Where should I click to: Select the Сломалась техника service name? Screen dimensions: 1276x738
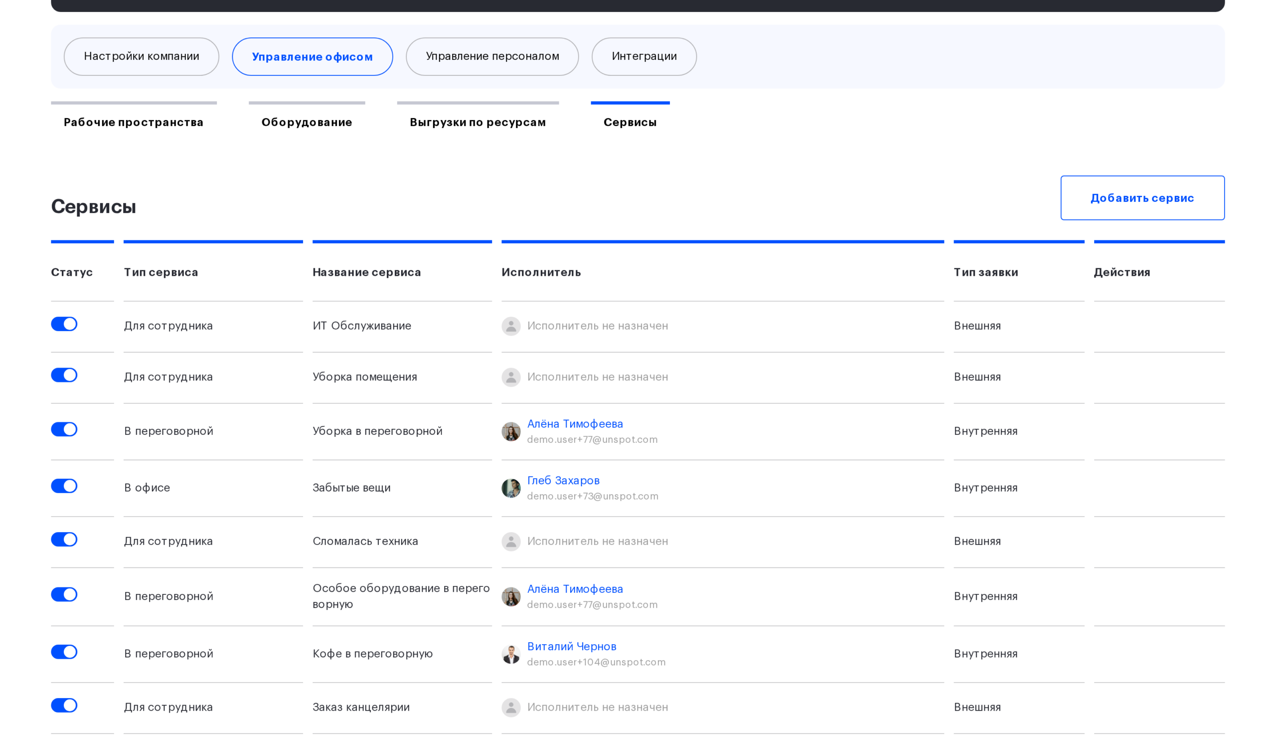(365, 541)
